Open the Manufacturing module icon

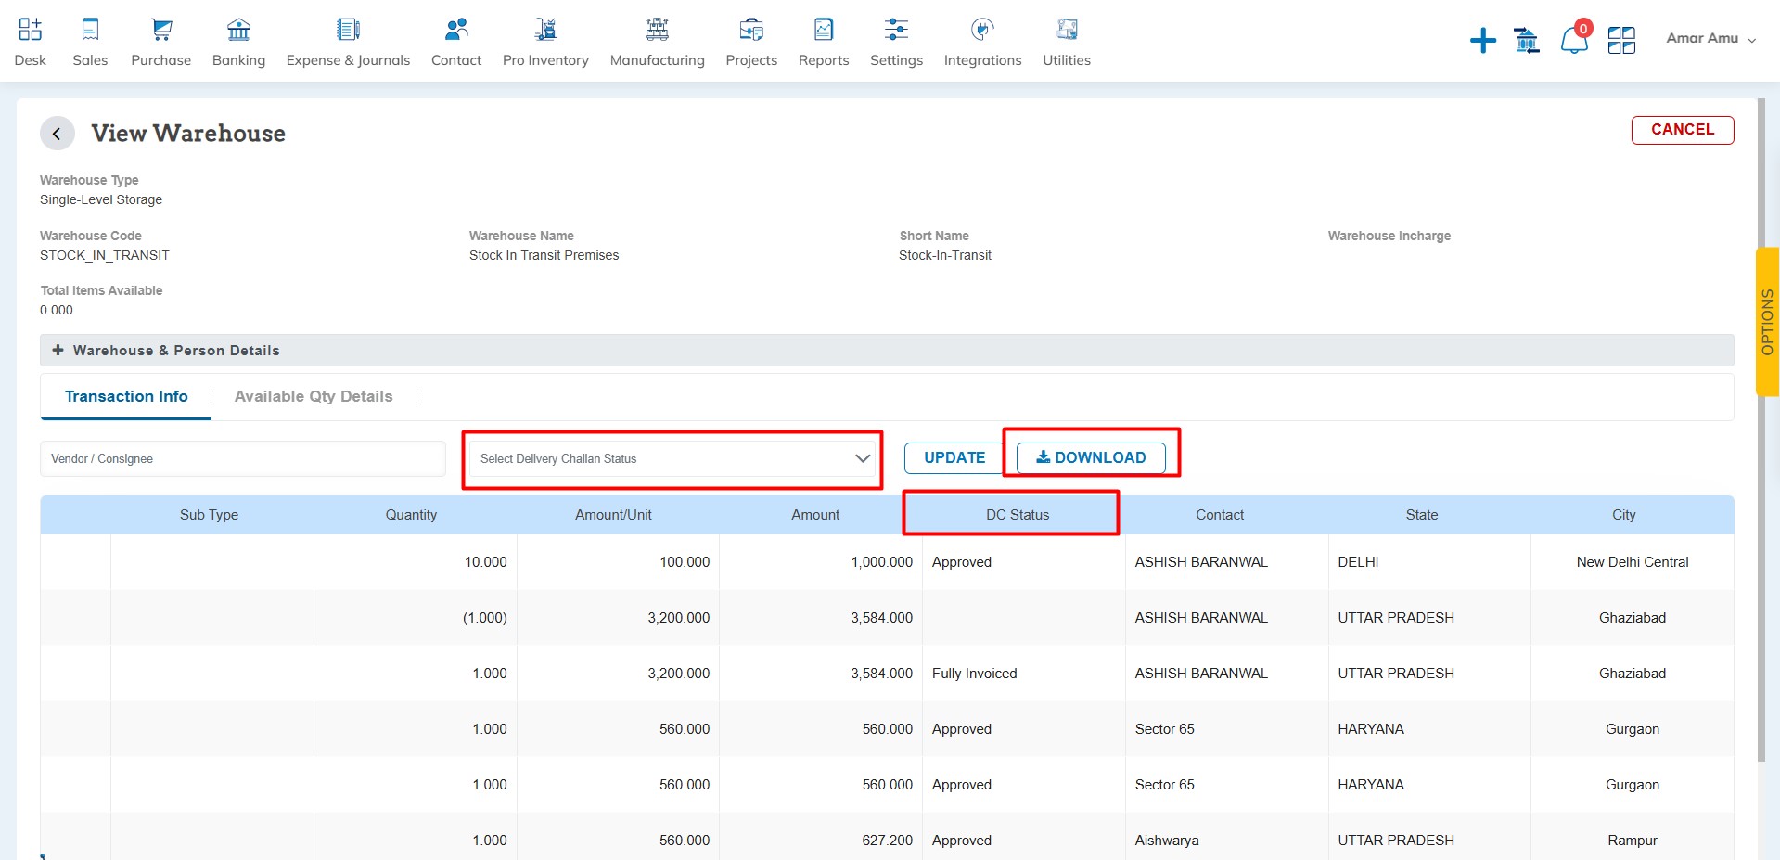tap(657, 30)
